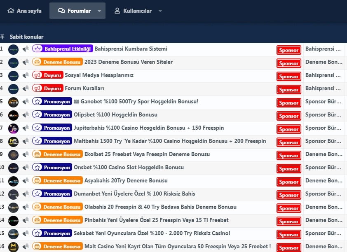Open Olipsbet %100 Hoşgeldin Bonusu thread
The image size is (347, 252).
[115, 114]
